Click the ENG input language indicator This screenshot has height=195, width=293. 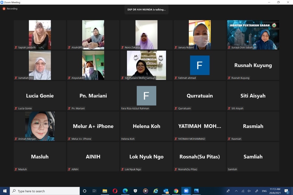pyautogui.click(x=264, y=191)
